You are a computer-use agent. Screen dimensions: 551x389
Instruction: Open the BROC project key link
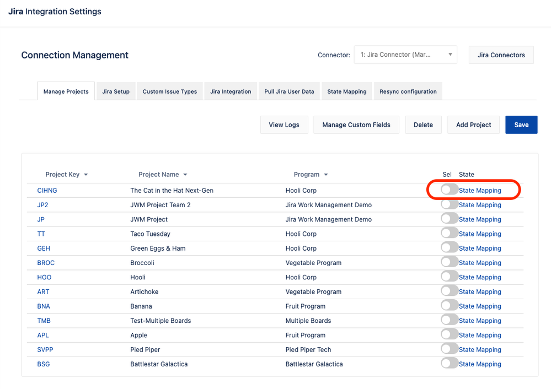(x=46, y=263)
